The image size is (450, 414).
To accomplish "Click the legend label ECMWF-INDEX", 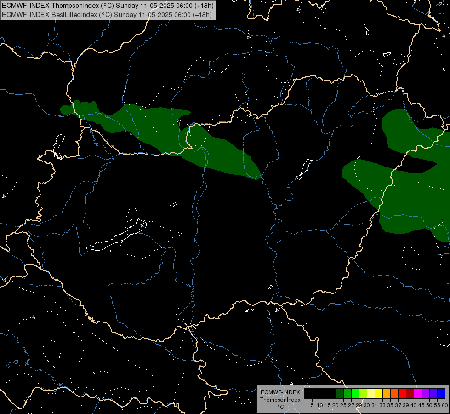I will point(280,392).
